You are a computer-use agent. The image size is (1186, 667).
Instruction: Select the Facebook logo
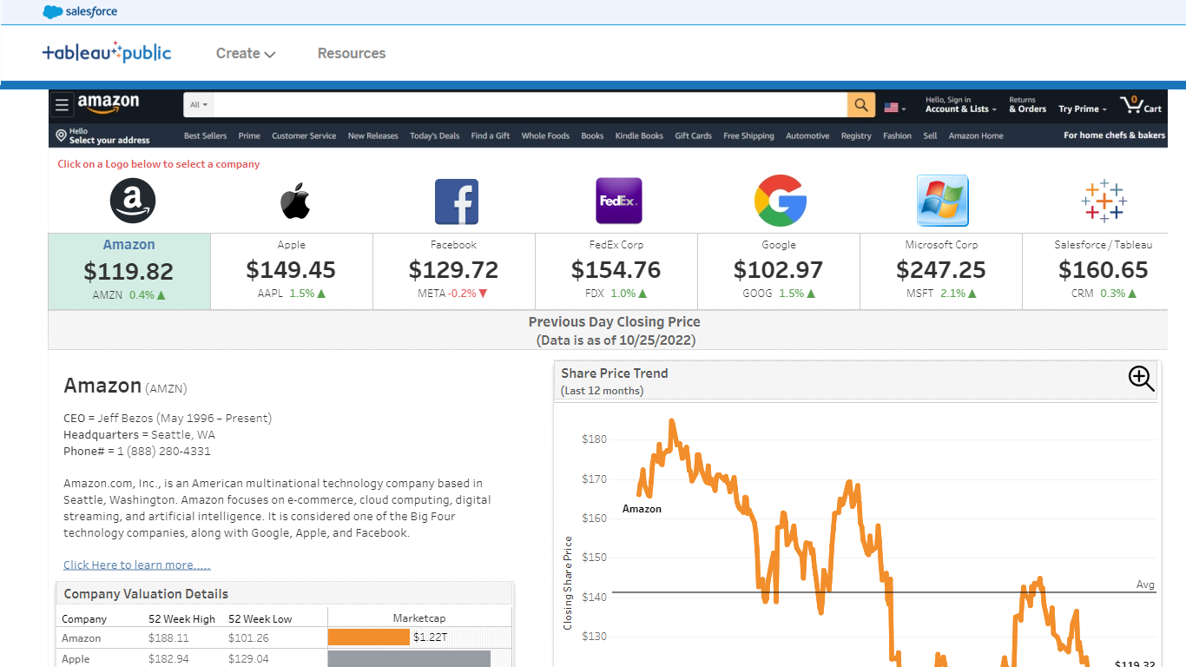point(457,202)
